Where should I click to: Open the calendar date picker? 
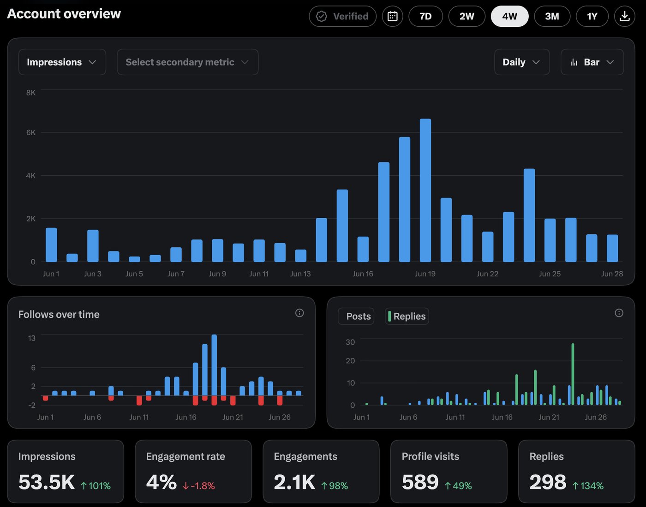point(393,16)
